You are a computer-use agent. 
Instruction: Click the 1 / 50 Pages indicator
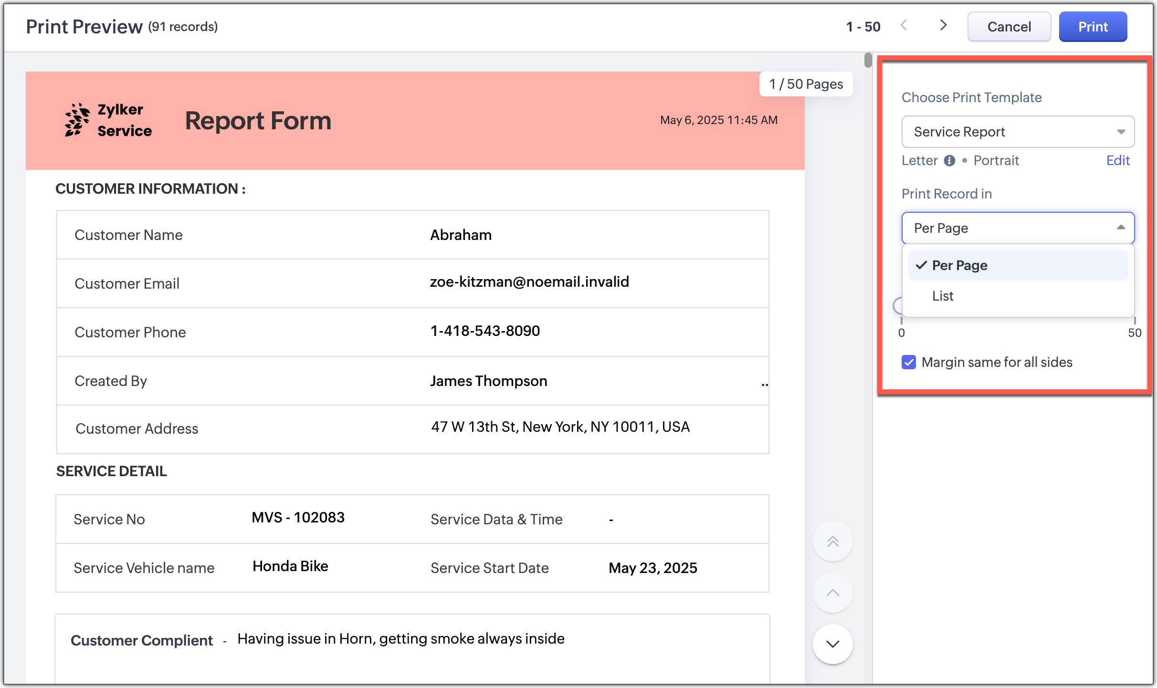tap(806, 84)
